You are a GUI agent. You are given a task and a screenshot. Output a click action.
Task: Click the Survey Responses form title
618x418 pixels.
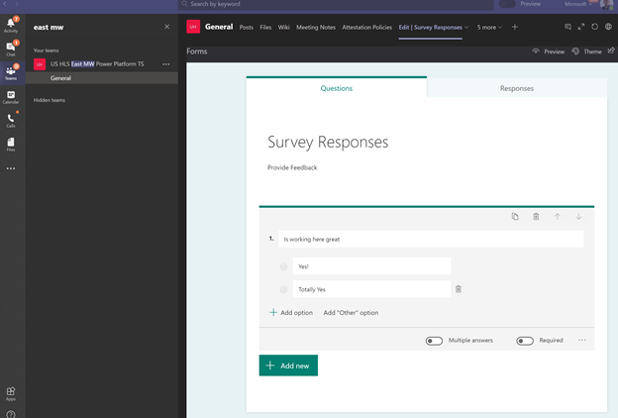pos(328,142)
